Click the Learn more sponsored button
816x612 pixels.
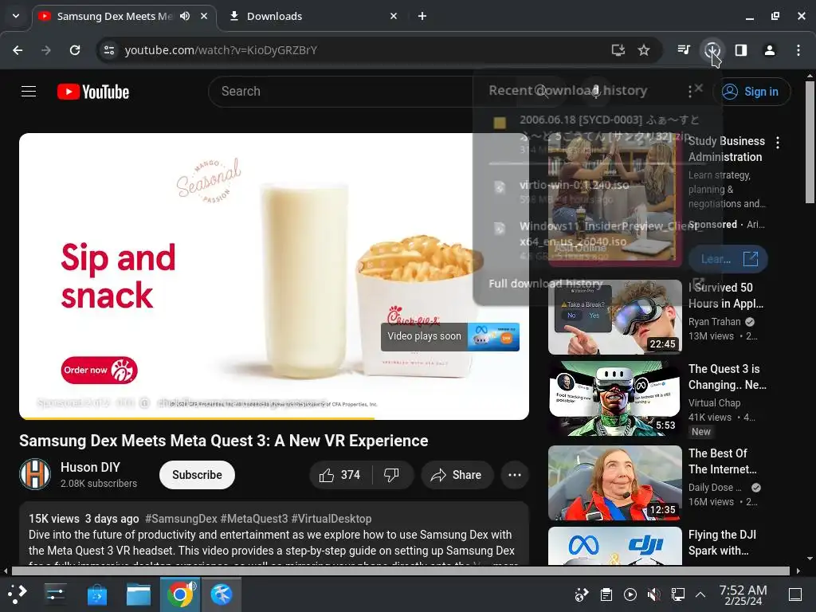tap(728, 259)
